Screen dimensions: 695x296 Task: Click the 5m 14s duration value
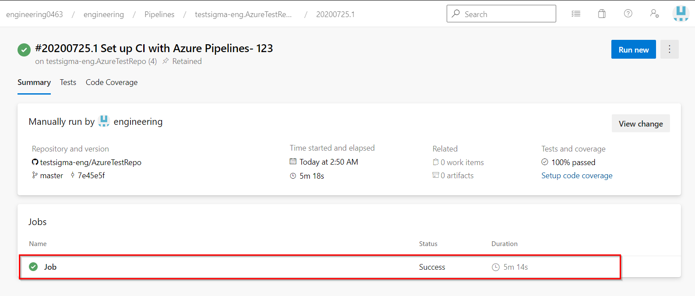click(x=515, y=267)
